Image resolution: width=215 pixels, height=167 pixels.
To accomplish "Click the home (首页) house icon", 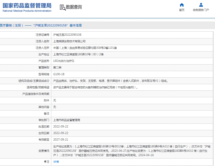I will point(182,5).
